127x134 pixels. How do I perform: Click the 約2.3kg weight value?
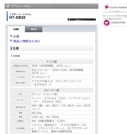click(36, 113)
